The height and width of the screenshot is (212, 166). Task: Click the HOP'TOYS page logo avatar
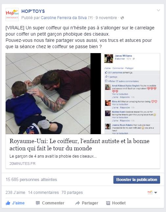(x=12, y=15)
